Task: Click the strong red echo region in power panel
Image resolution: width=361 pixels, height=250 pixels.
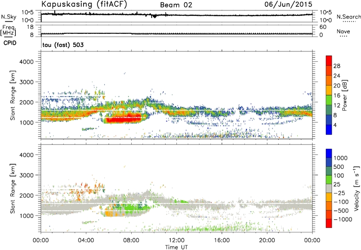Action: (125, 119)
